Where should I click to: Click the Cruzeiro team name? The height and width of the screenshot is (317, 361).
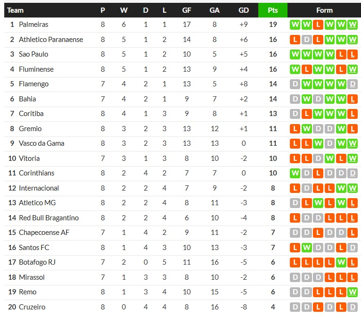point(32,307)
